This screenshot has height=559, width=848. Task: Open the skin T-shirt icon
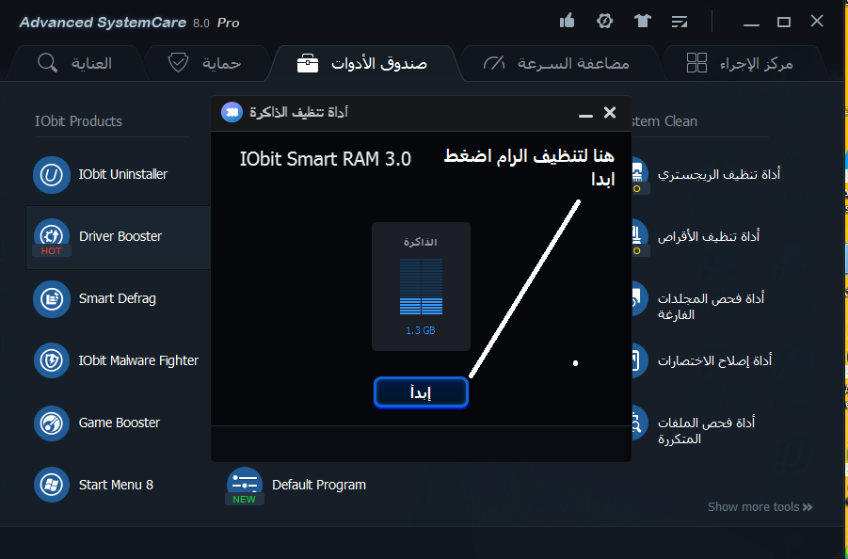(642, 21)
